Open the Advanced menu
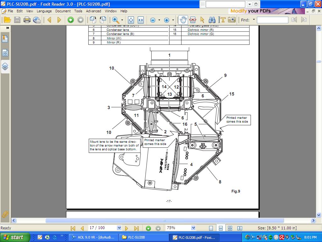 [x=93, y=11]
